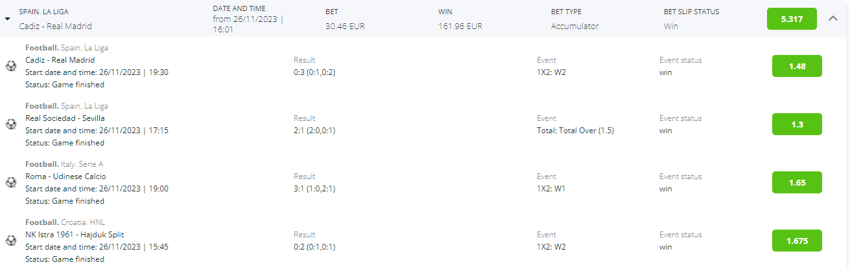The height and width of the screenshot is (269, 850).
Task: Open the Real Sociedad - Sevilla match
Action: coord(65,118)
